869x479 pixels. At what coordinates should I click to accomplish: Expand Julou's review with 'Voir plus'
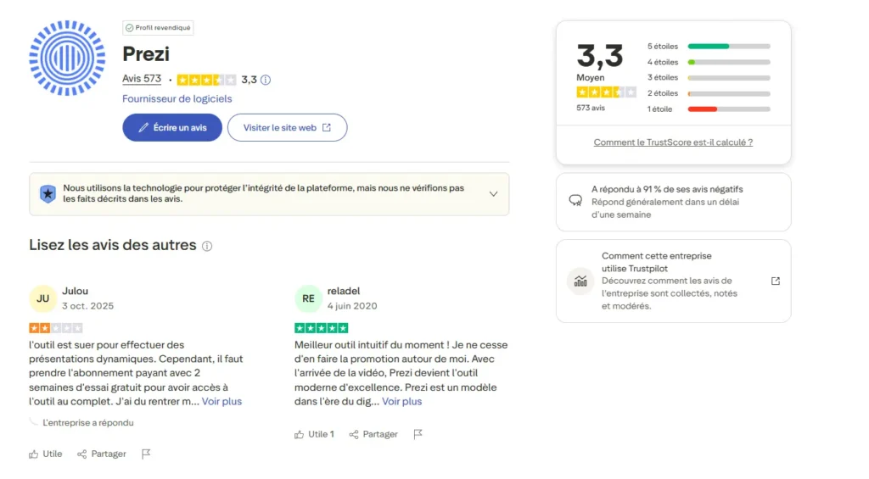(221, 401)
